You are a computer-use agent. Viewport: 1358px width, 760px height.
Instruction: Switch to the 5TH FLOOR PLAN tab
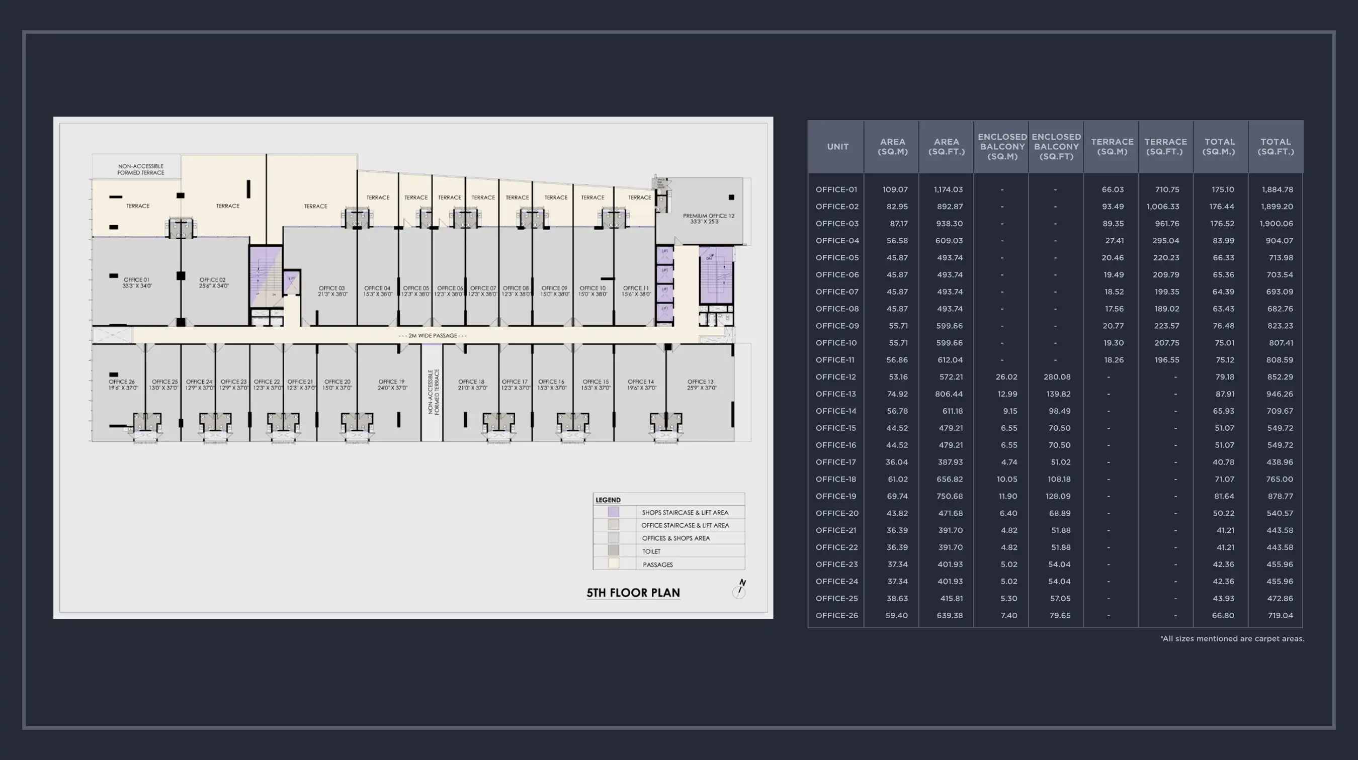tap(633, 592)
